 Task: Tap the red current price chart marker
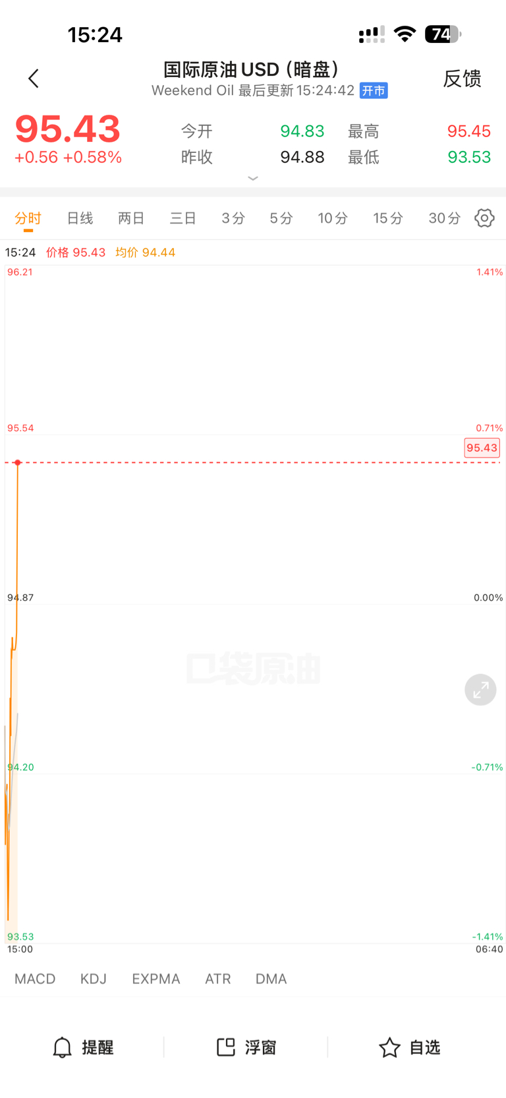click(18, 463)
